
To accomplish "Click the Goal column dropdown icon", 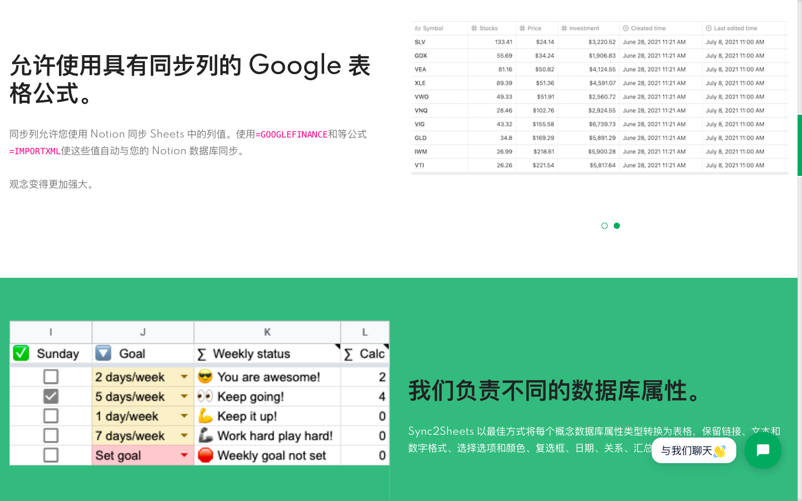I will pyautogui.click(x=103, y=353).
